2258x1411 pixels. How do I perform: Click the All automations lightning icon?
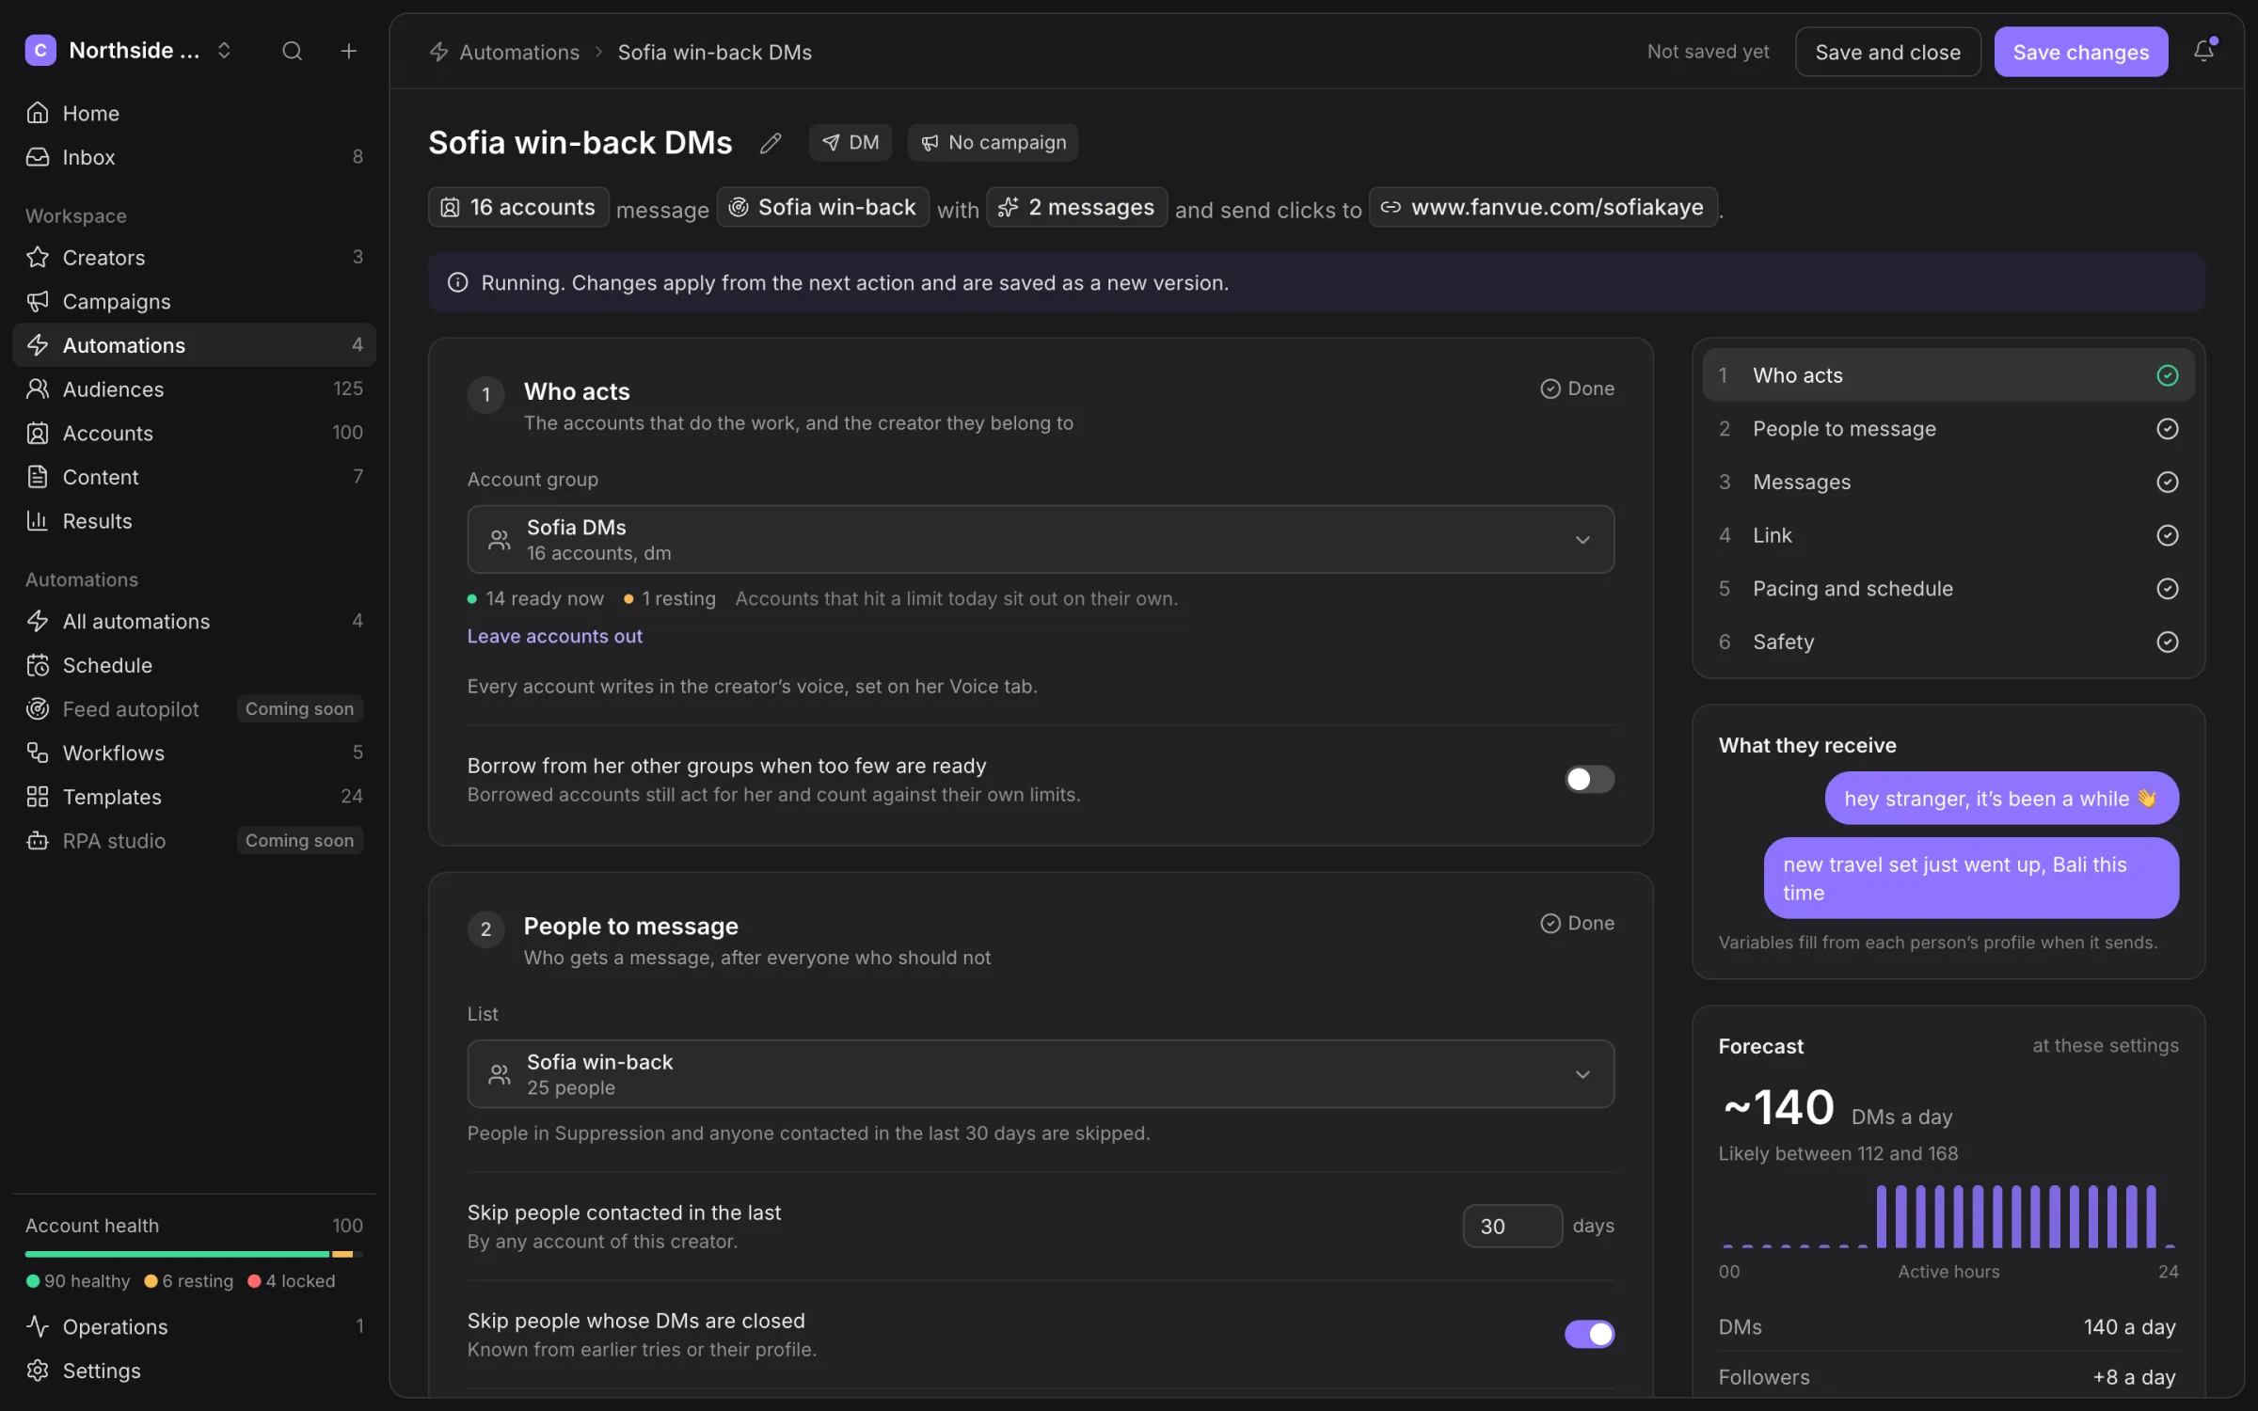coord(38,621)
